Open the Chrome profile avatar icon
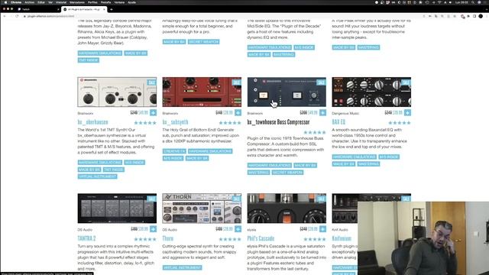Image resolution: width=489 pixels, height=275 pixels. [481, 16]
